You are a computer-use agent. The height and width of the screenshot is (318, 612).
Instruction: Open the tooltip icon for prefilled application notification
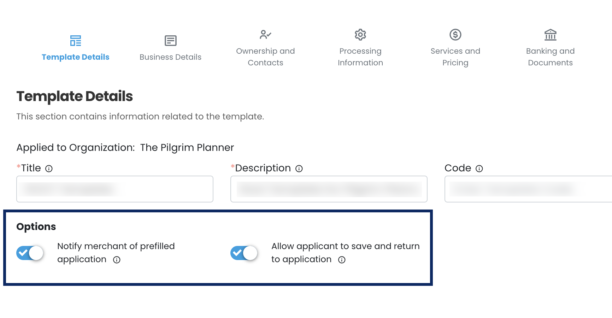[117, 260]
